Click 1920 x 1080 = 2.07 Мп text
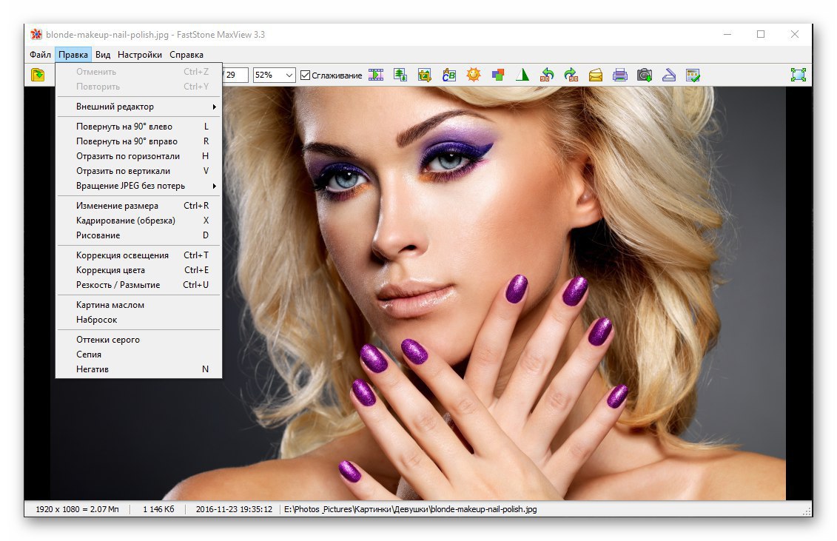The height and width of the screenshot is (541, 837). click(78, 509)
